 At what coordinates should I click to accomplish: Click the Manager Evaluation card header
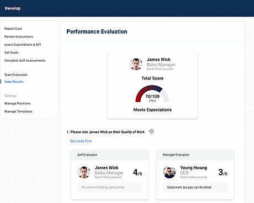[x=195, y=155]
